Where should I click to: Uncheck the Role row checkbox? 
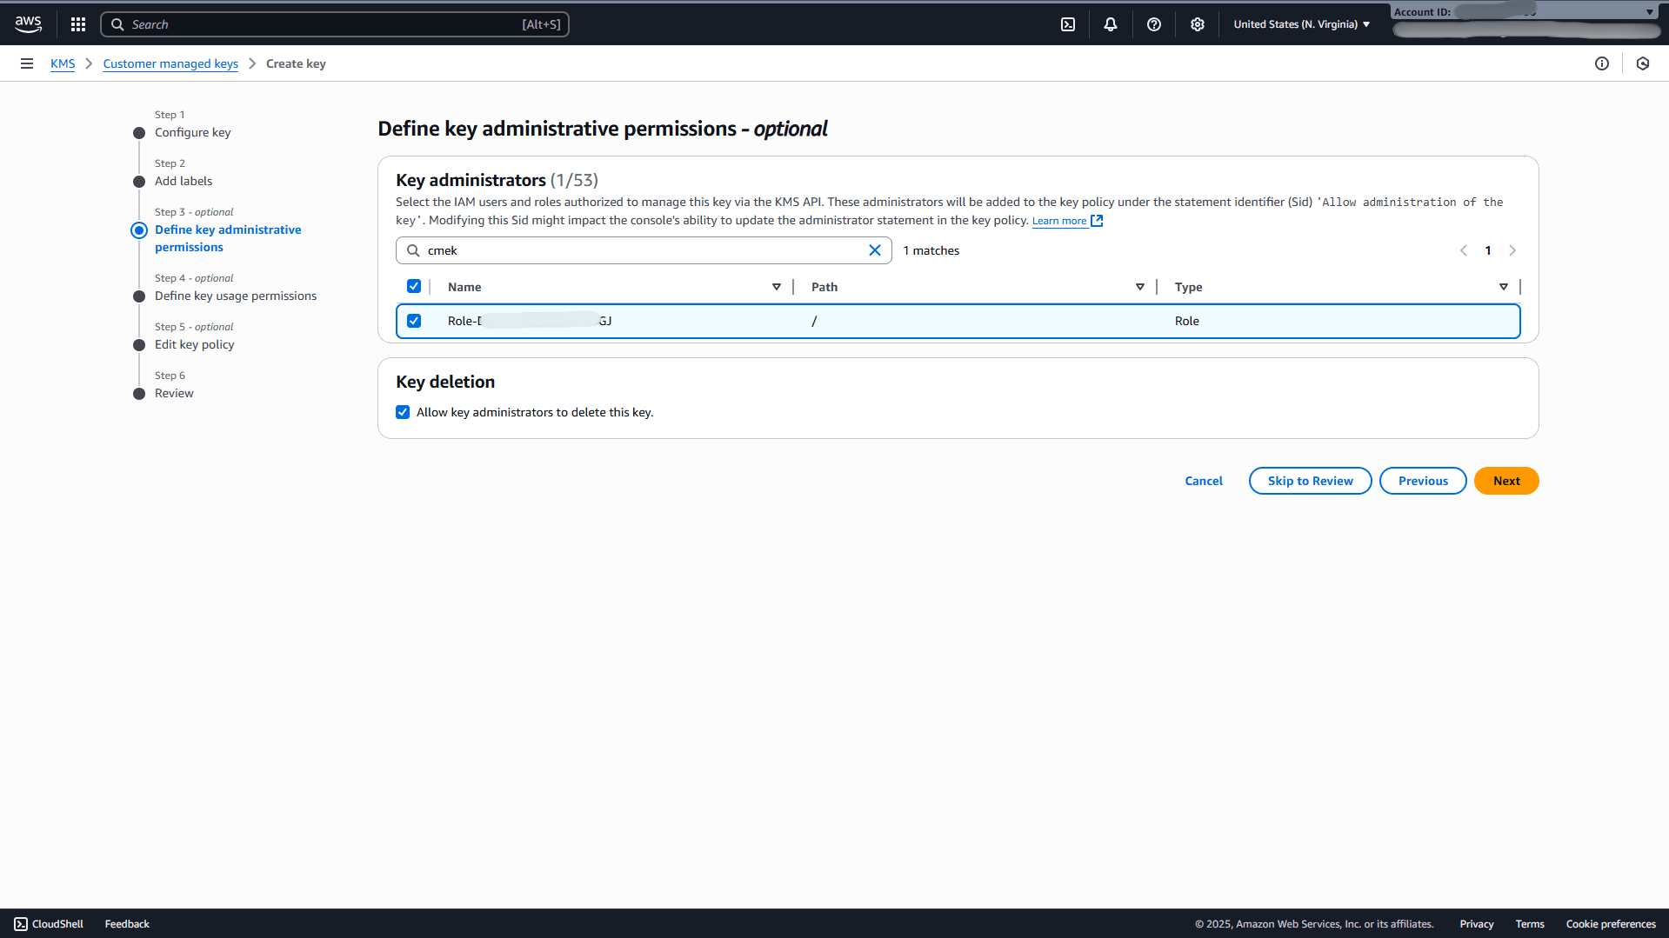(x=414, y=320)
